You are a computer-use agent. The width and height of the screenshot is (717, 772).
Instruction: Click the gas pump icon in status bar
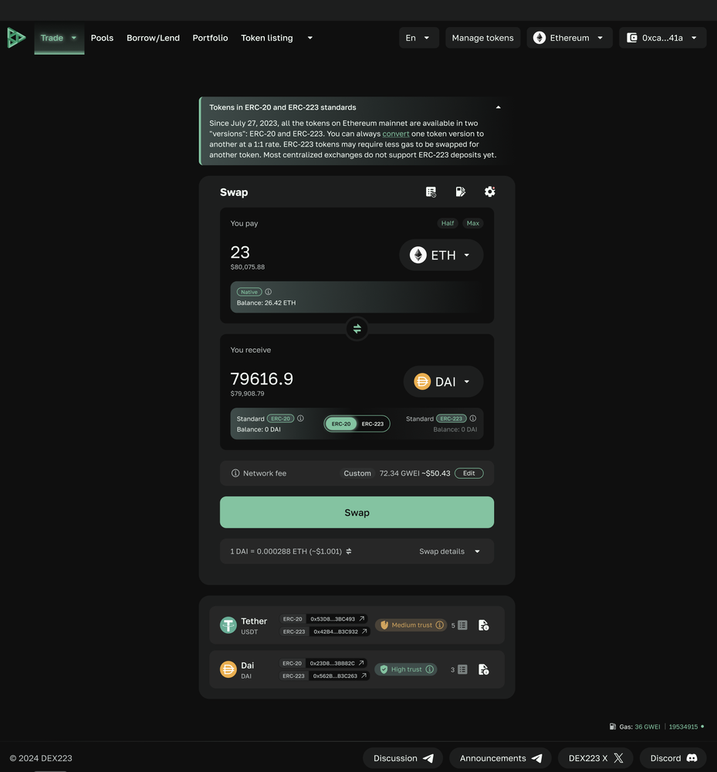(613, 726)
